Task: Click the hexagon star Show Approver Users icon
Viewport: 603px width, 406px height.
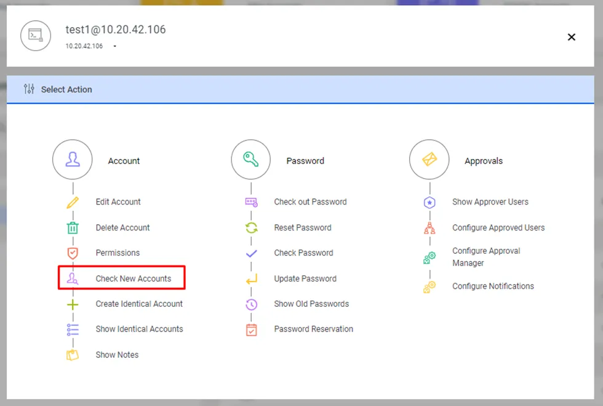Action: point(429,202)
